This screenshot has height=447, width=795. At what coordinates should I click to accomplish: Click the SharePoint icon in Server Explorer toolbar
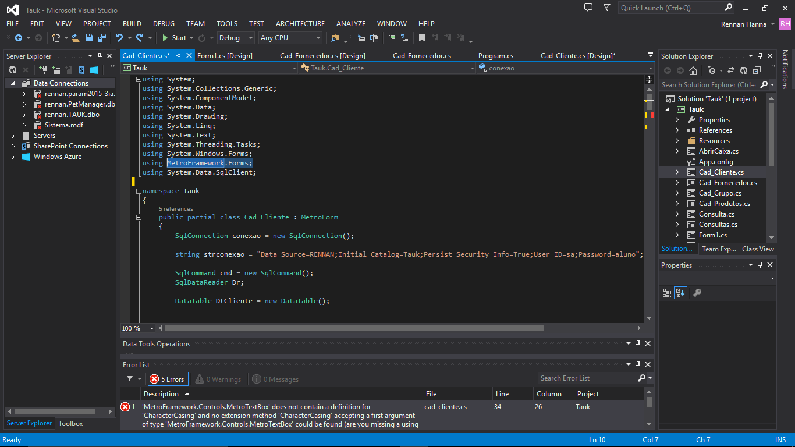pos(81,70)
